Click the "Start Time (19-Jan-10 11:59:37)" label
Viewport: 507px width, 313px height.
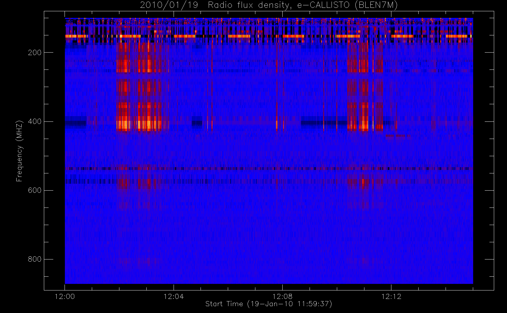[x=269, y=304]
